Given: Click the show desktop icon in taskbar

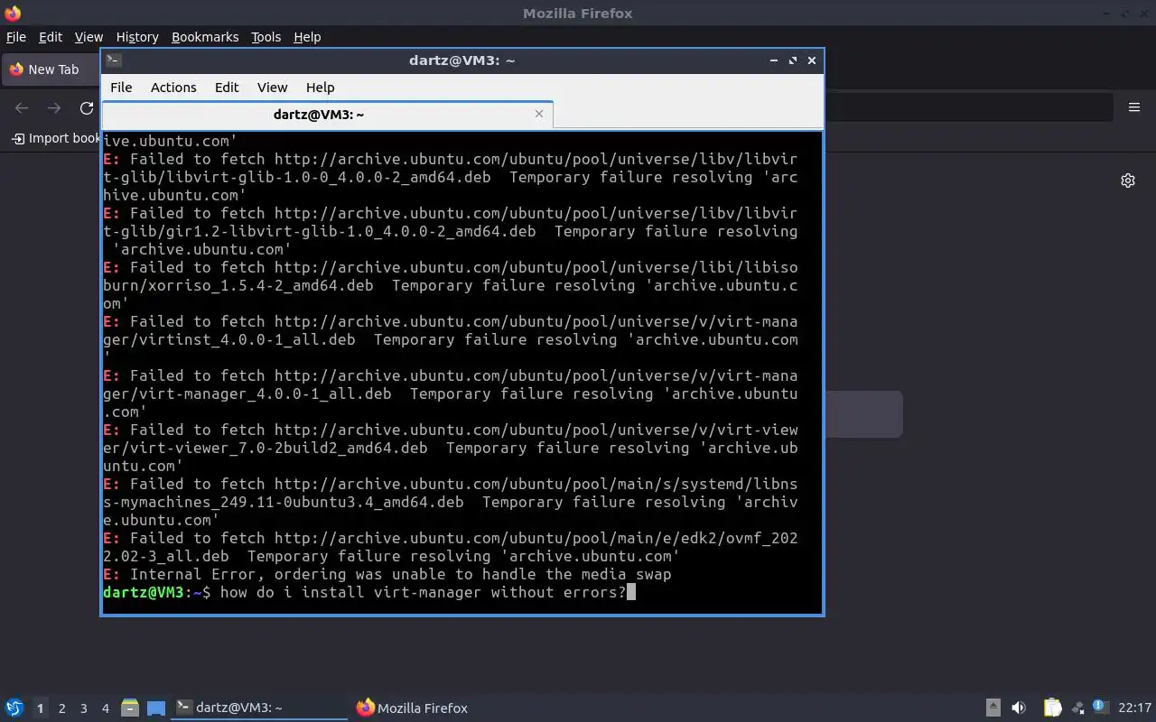Looking at the screenshot, I should [x=156, y=708].
